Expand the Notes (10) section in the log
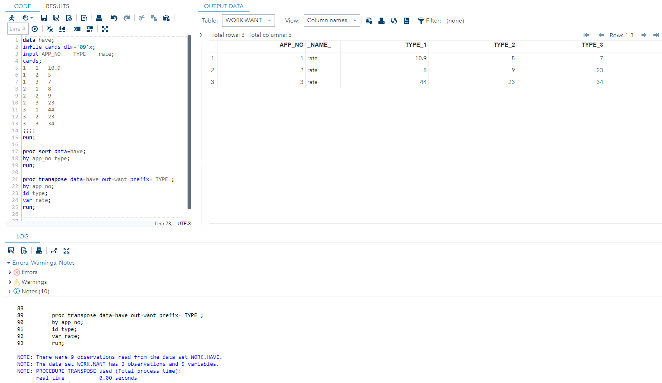The width and height of the screenshot is (662, 383). (10, 291)
